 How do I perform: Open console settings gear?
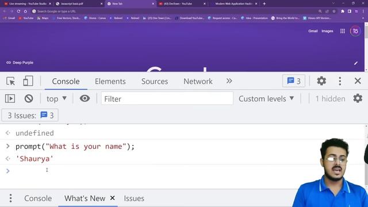pyautogui.click(x=358, y=98)
